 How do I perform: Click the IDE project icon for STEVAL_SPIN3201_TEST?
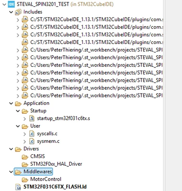(x=11, y=4)
